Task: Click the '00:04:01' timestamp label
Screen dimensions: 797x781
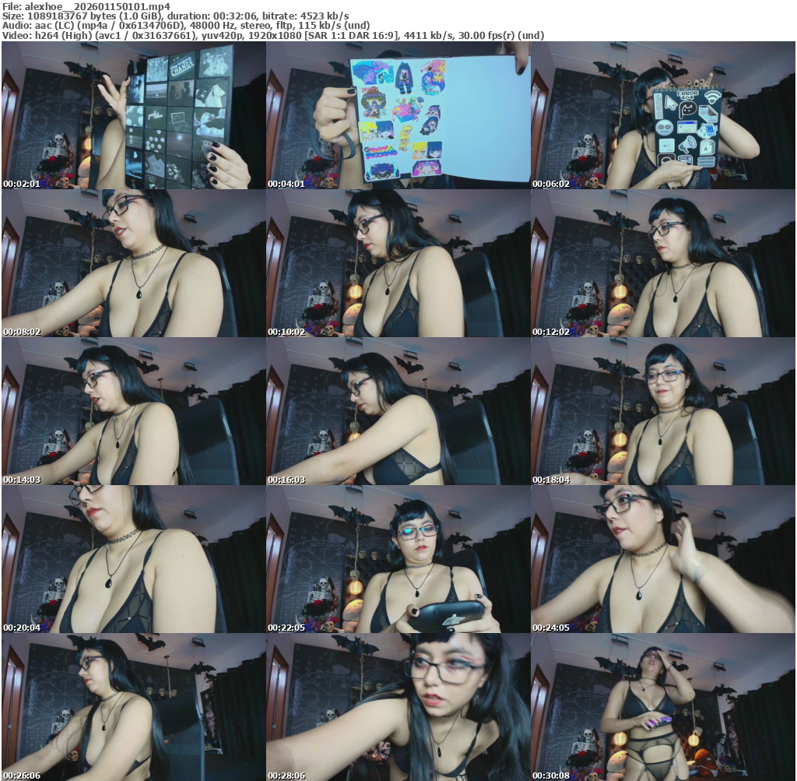Action: coord(286,184)
